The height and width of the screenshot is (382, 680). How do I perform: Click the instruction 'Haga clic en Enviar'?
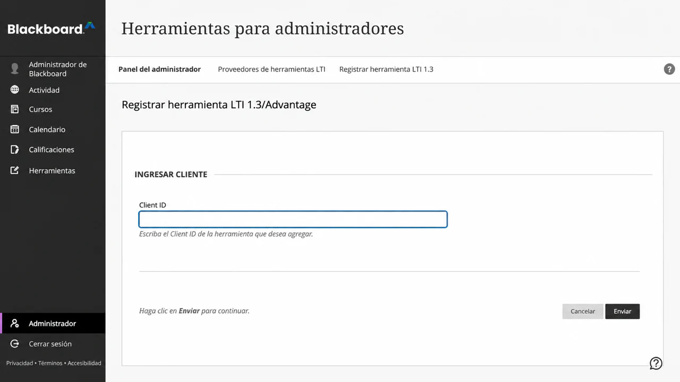tap(194, 311)
